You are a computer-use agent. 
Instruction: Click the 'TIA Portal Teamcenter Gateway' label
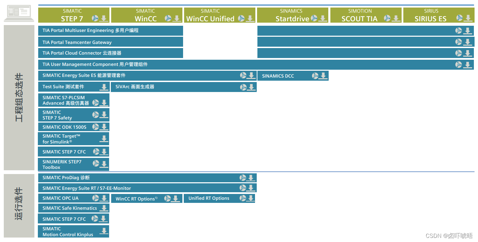(77, 43)
